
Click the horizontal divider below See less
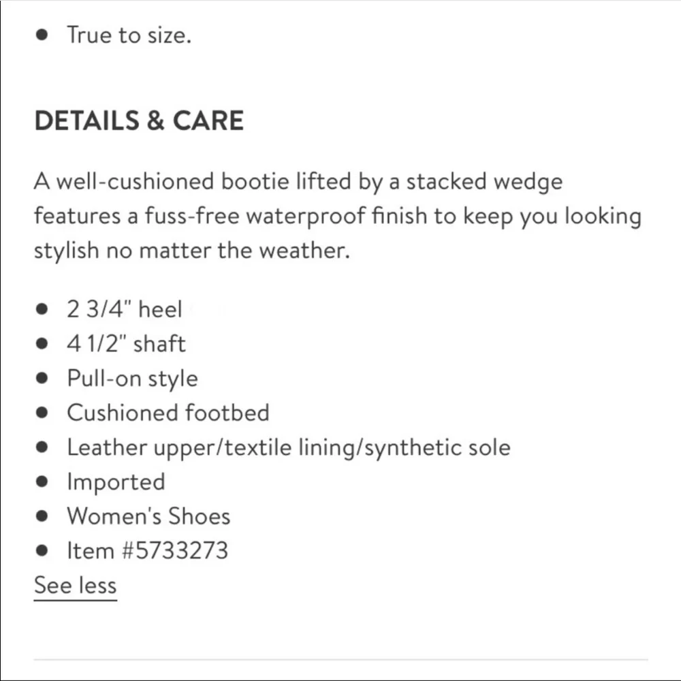tap(340, 659)
